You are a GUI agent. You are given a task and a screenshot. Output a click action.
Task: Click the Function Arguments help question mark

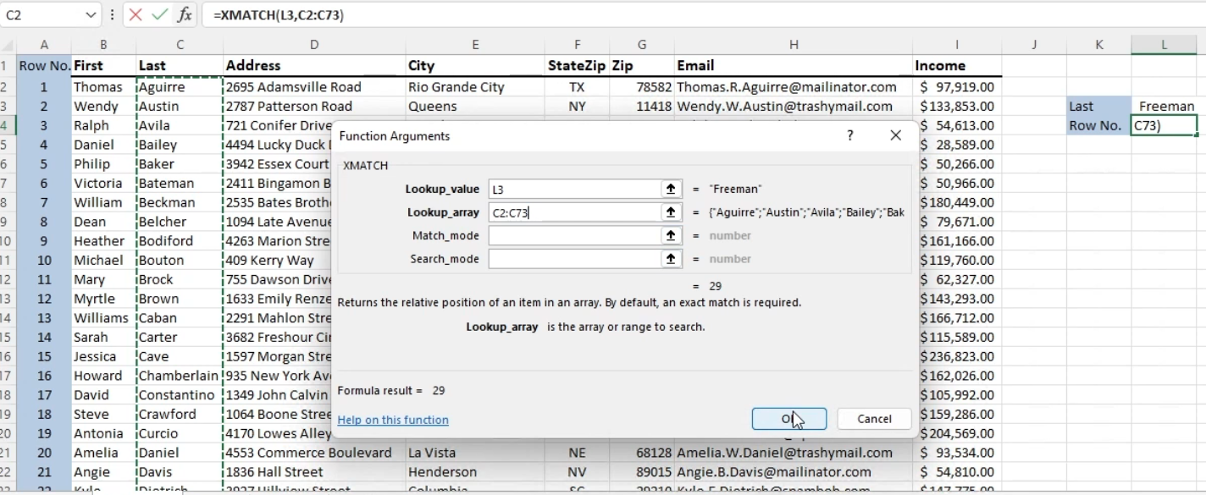click(850, 135)
